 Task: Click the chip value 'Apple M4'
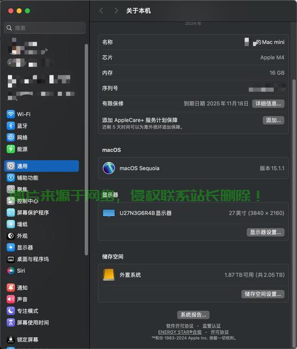[x=272, y=58]
